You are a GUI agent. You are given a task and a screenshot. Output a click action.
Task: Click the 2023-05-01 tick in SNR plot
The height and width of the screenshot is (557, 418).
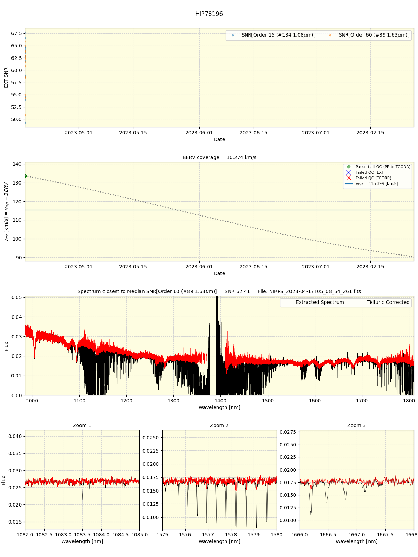(x=79, y=133)
